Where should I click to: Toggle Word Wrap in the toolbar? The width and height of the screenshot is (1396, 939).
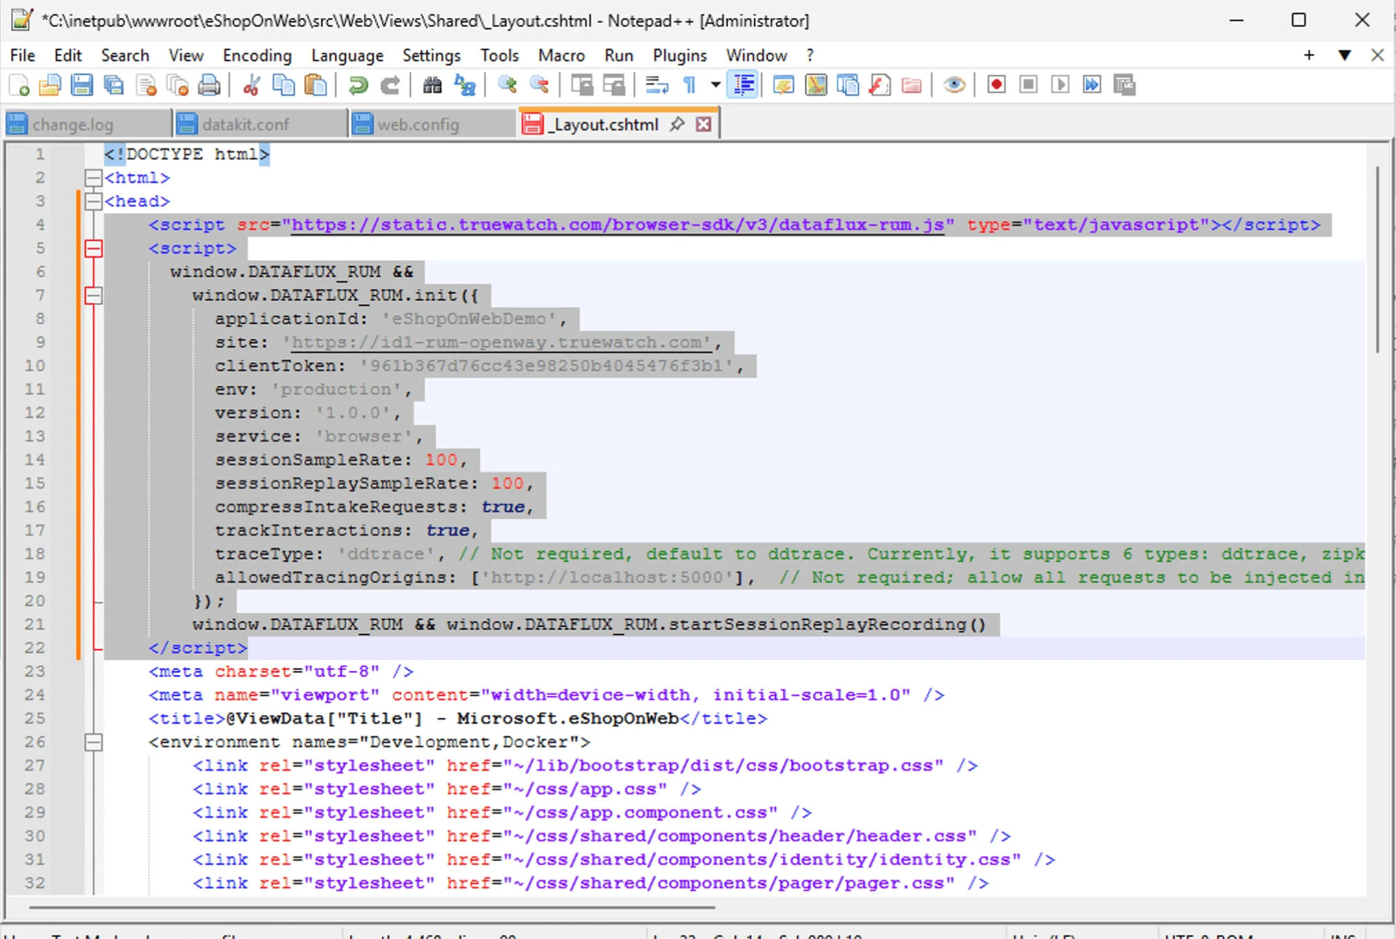(x=657, y=86)
